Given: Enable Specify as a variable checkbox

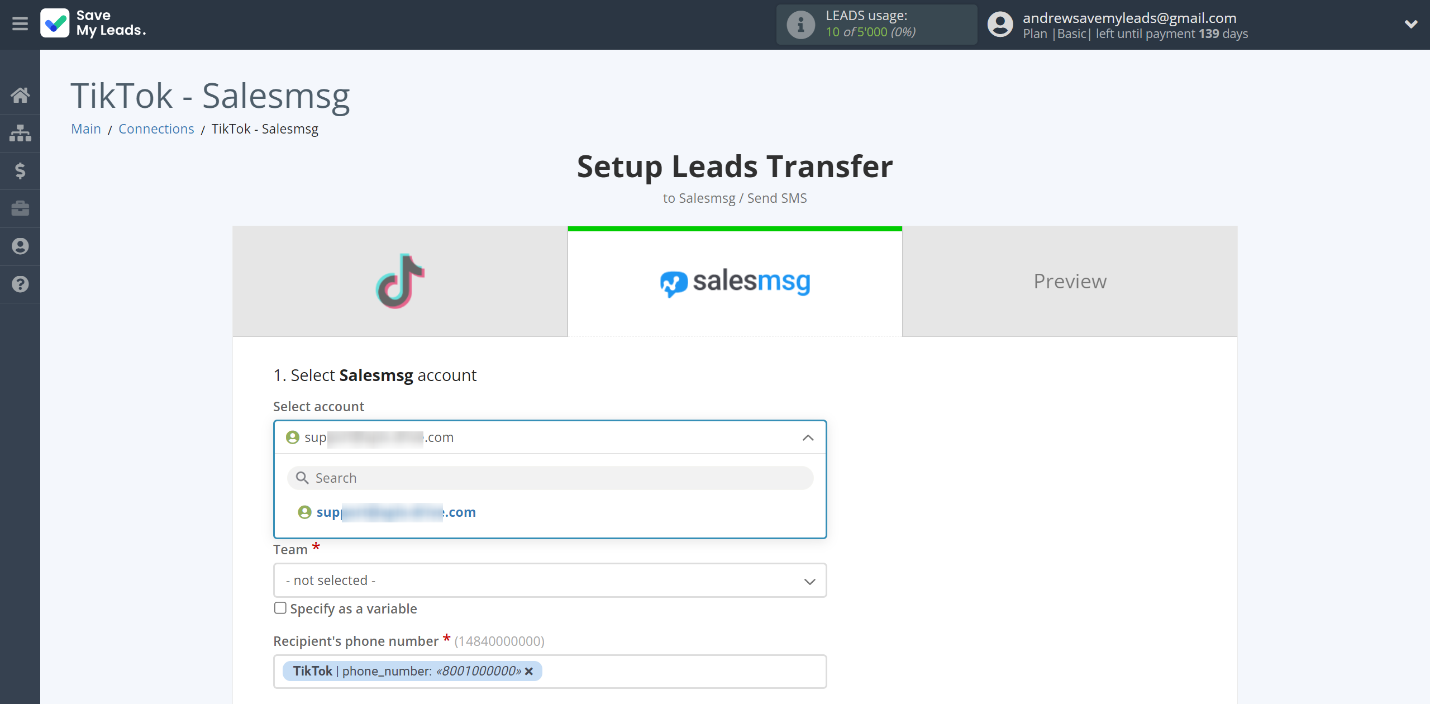Looking at the screenshot, I should pos(280,608).
